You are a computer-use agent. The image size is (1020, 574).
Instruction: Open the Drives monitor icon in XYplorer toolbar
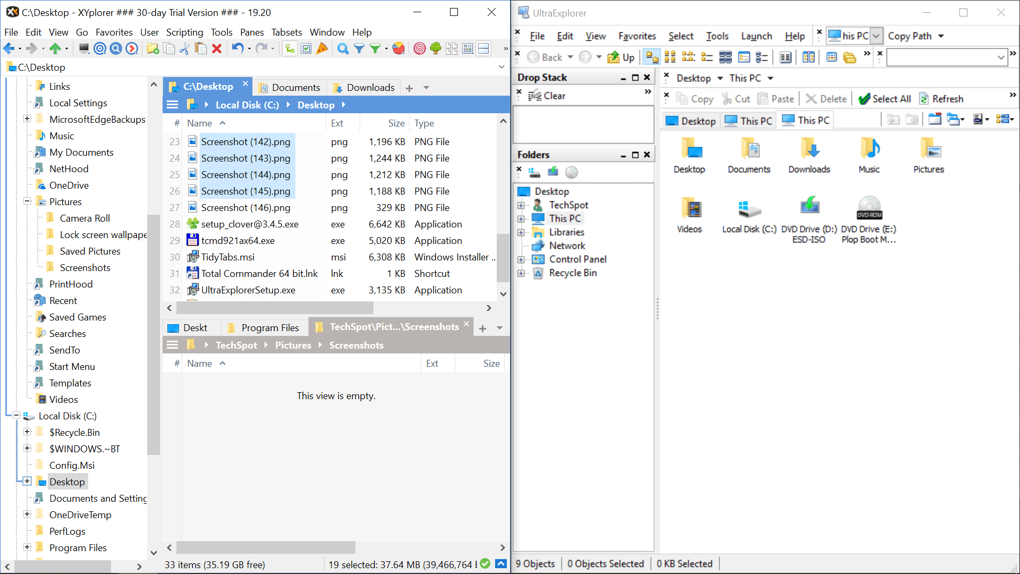(84, 49)
